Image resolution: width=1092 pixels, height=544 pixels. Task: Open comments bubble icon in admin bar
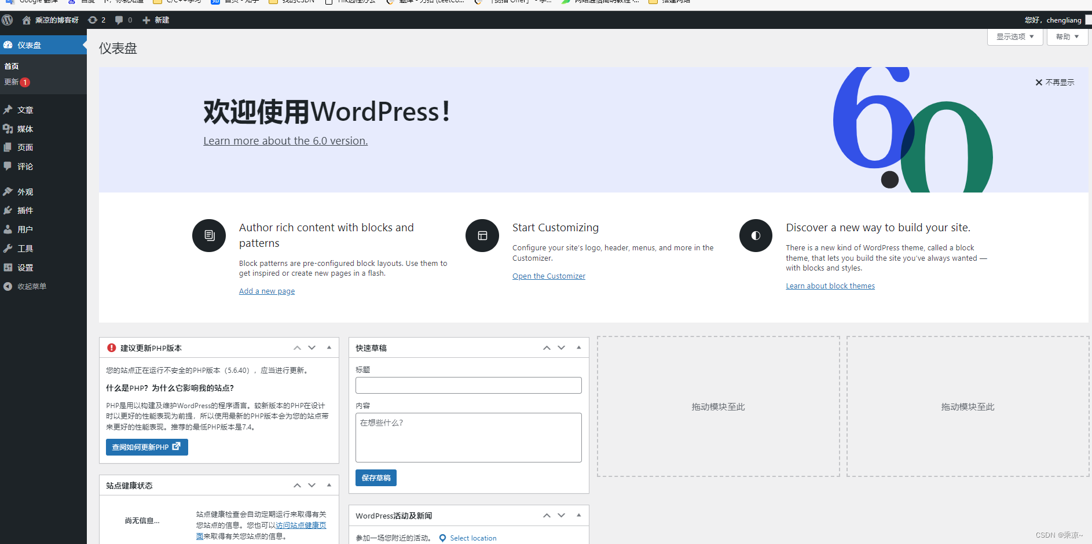[119, 20]
